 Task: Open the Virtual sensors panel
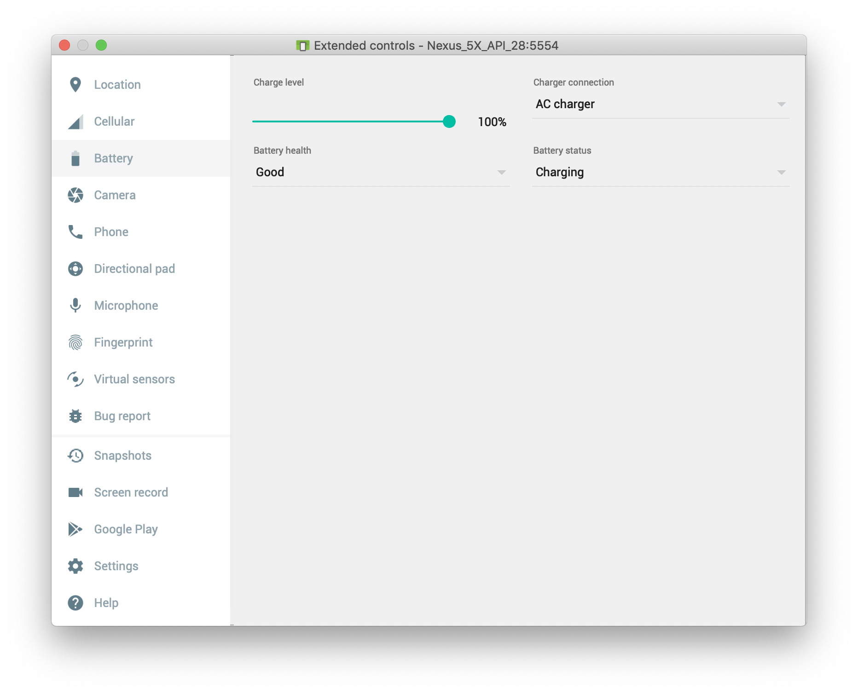click(141, 379)
